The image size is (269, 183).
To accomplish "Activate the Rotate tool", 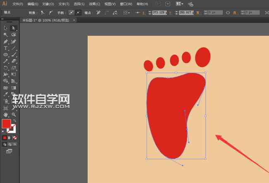I will tap(6, 68).
